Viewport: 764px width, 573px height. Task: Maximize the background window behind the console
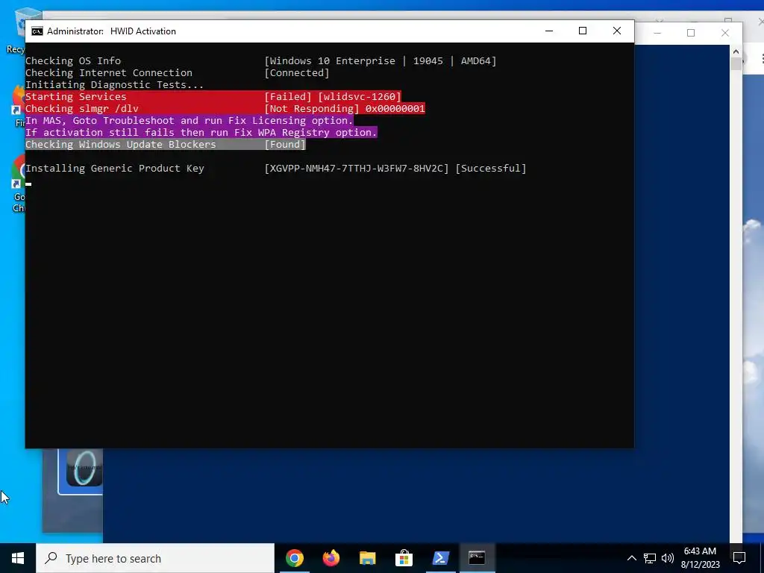690,33
